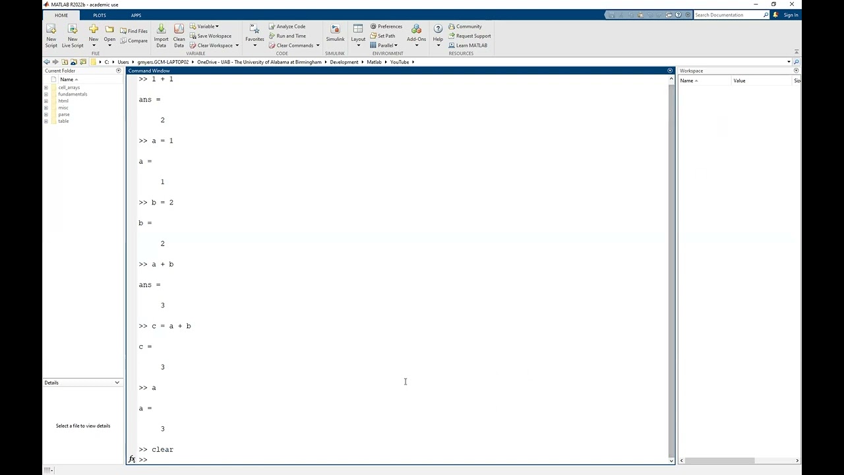Image resolution: width=844 pixels, height=475 pixels.
Task: Select YouTube in the address path
Action: click(399, 62)
